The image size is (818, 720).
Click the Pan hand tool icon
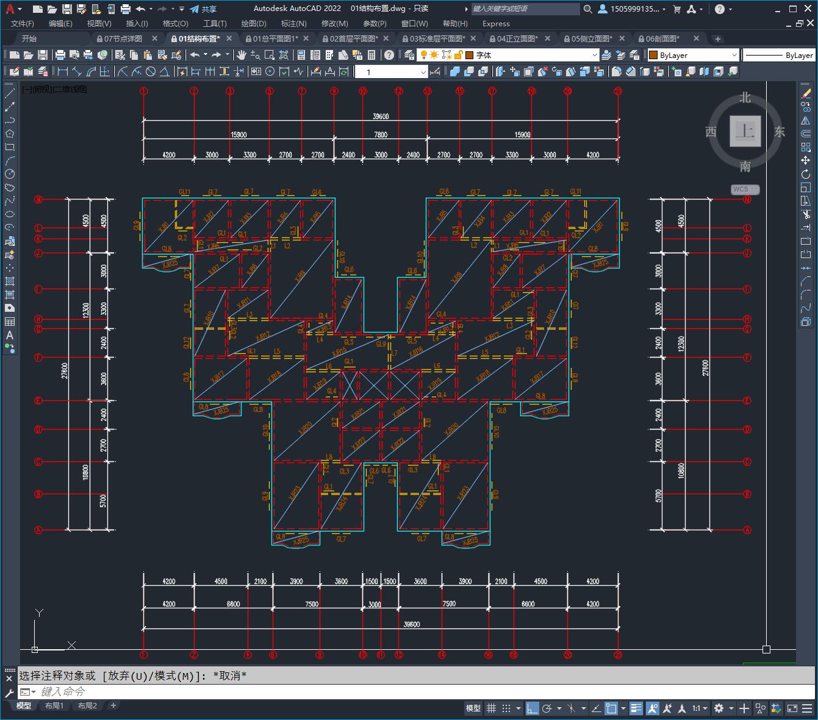242,55
